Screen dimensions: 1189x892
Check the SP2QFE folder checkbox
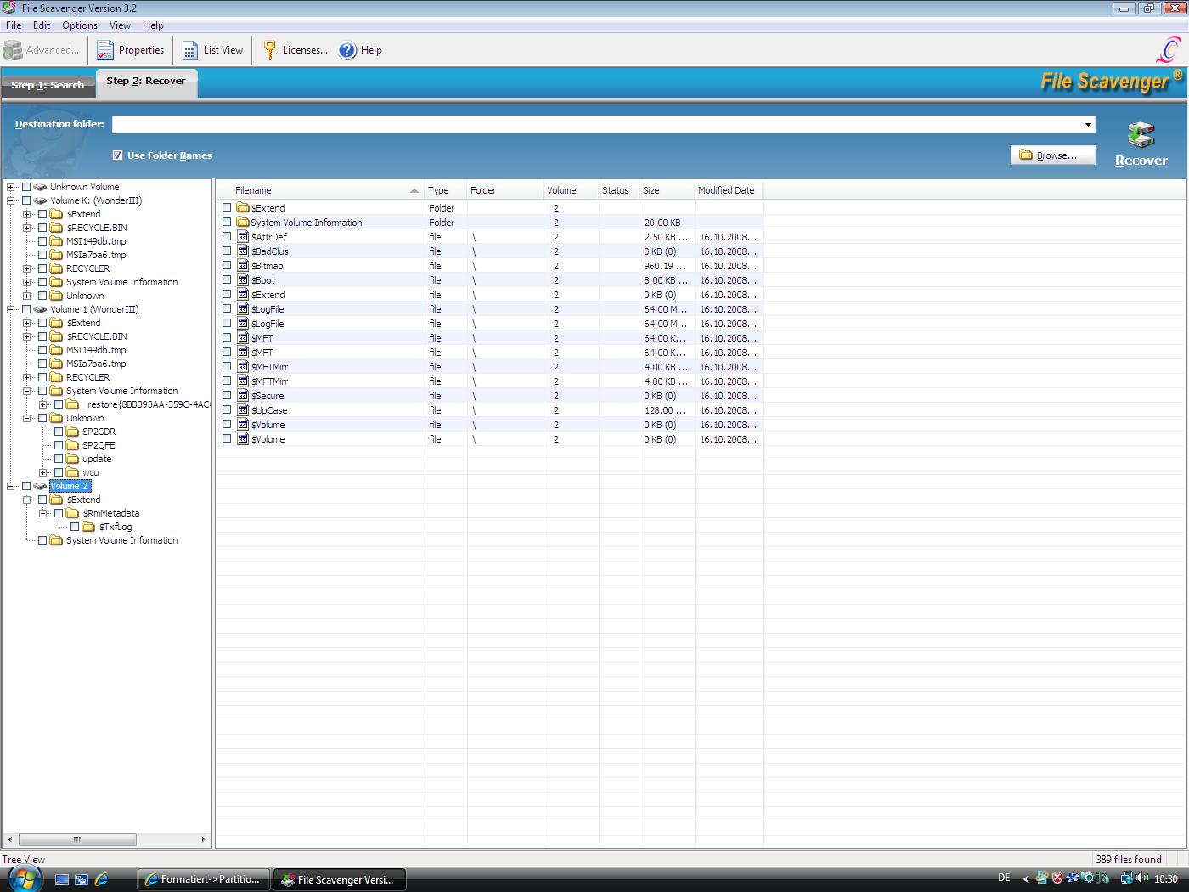click(x=59, y=445)
